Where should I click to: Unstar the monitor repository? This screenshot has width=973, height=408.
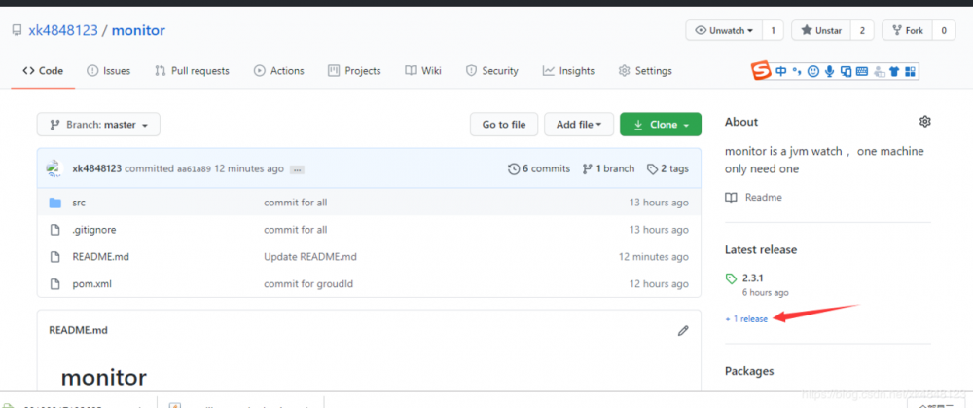point(821,30)
